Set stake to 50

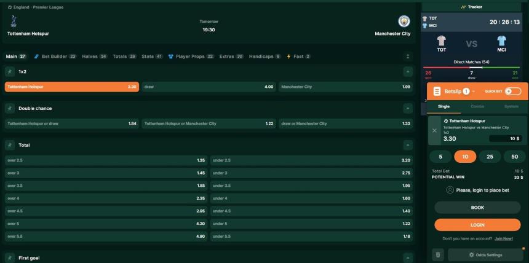[514, 157]
